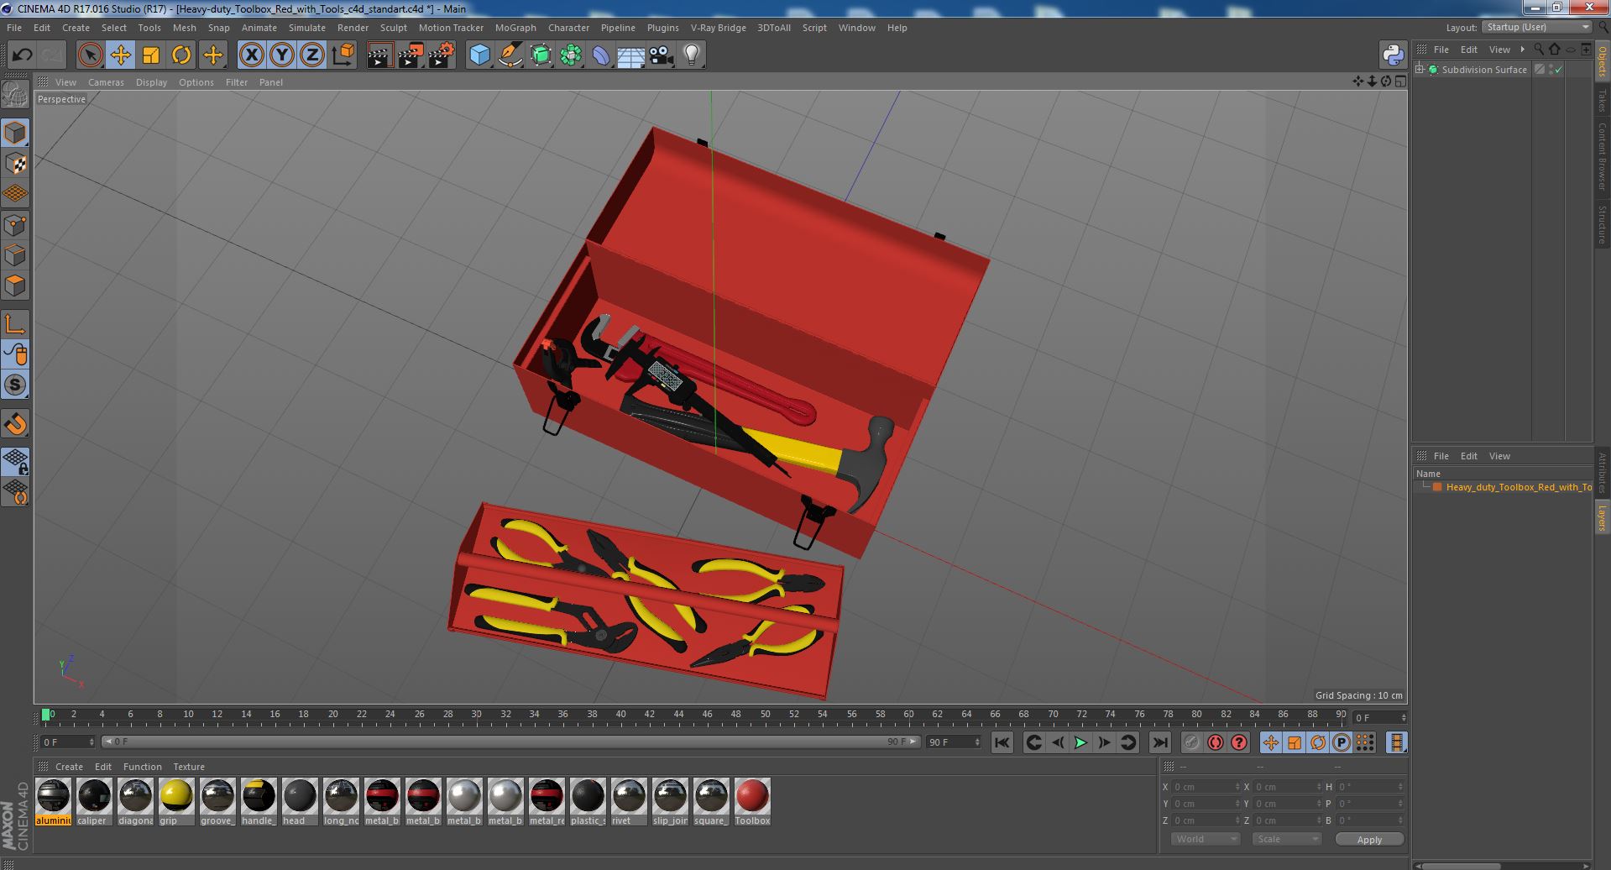Screen dimensions: 1611x870
Task: Click the Undo arrow icon
Action: (x=22, y=55)
